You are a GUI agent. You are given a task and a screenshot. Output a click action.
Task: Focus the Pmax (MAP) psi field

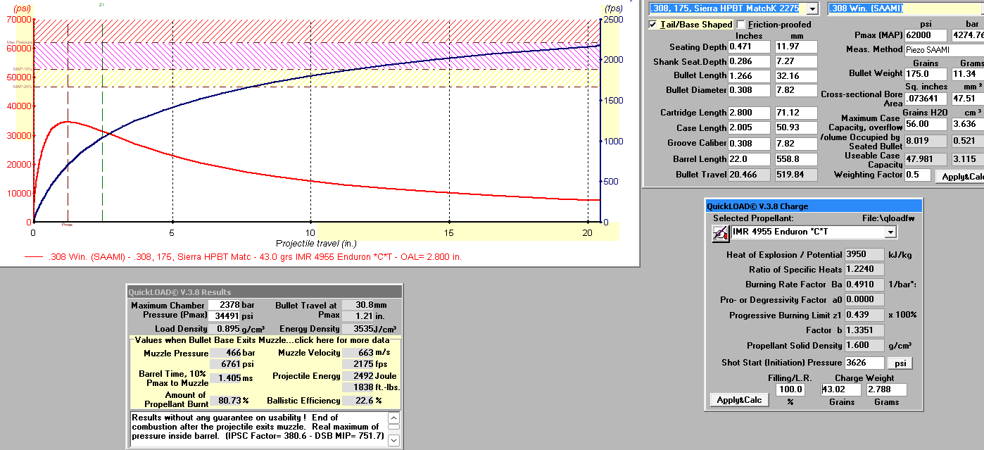[x=926, y=35]
